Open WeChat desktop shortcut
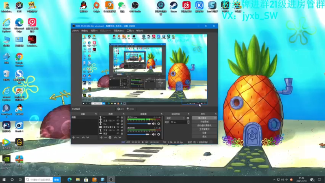This screenshot has width=325, height=183. tap(122, 7)
